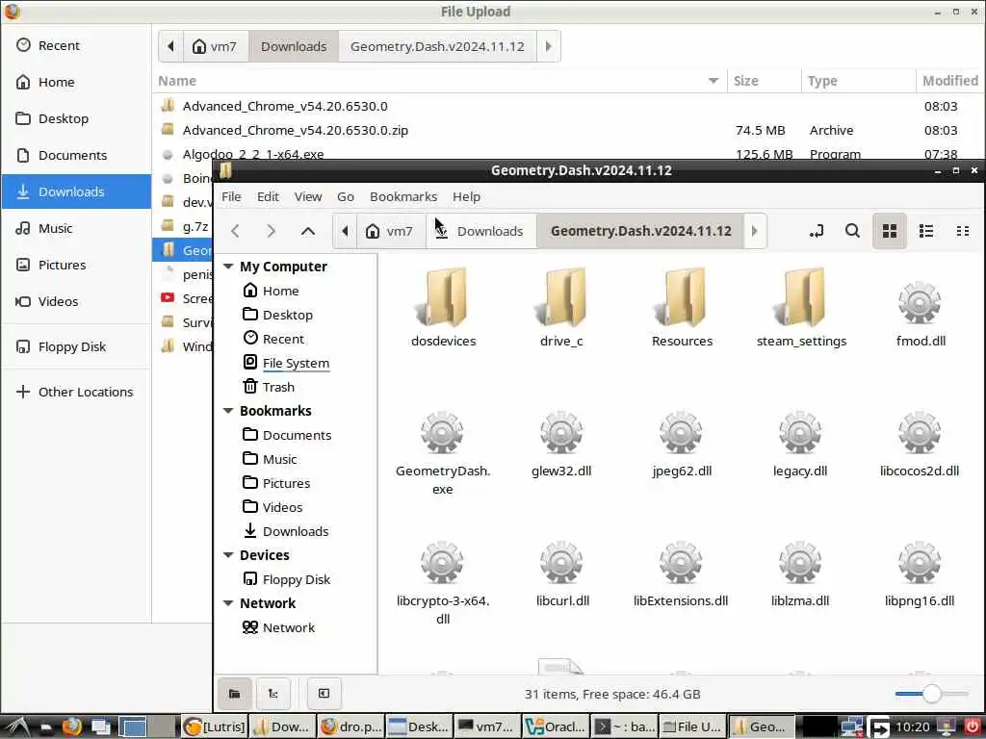This screenshot has width=986, height=739.
Task: Select the steam_settings folder
Action: pos(801,307)
